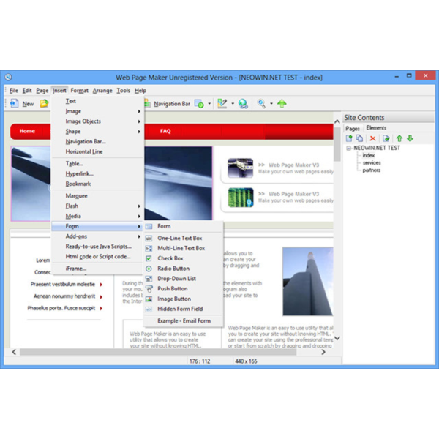The width and height of the screenshot is (439, 439).
Task: Click the page properties icon in Site Contents
Action: click(x=386, y=138)
